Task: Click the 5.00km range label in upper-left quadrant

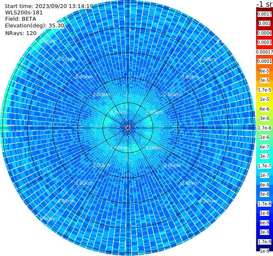Action: 48,41
